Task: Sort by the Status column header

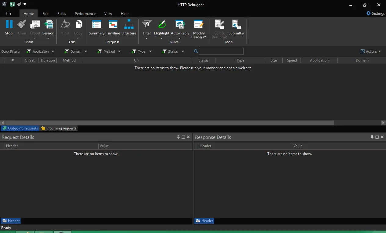Action: (x=203, y=60)
